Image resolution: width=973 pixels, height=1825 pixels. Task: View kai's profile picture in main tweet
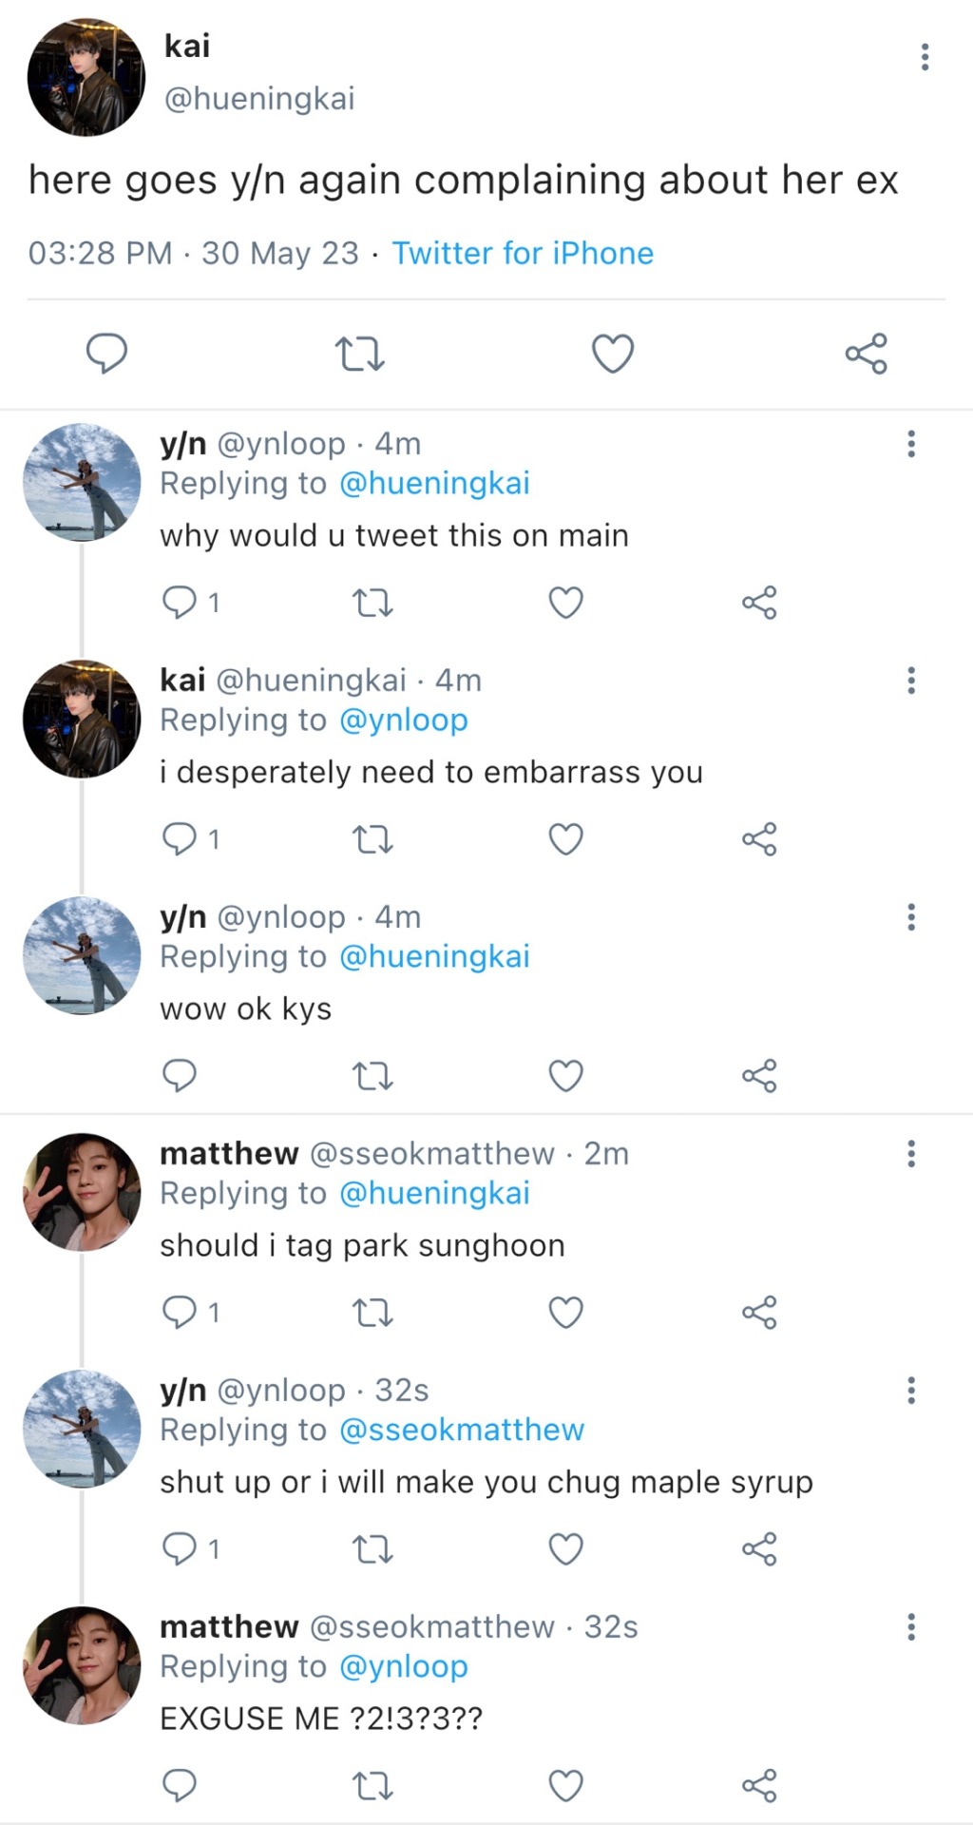(86, 76)
